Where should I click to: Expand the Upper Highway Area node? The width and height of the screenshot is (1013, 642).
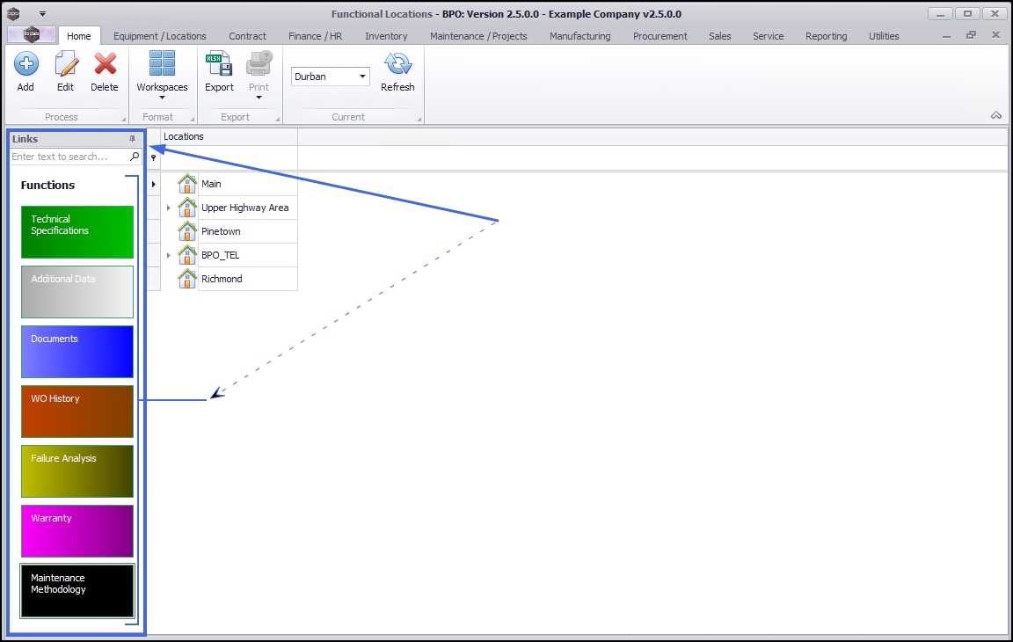(x=169, y=208)
